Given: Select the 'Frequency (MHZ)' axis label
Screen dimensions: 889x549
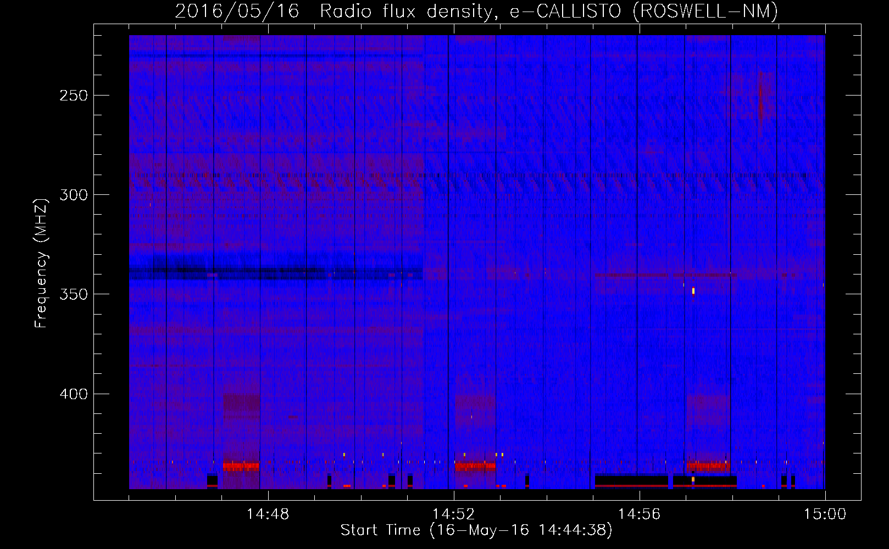Looking at the screenshot, I should click(41, 264).
